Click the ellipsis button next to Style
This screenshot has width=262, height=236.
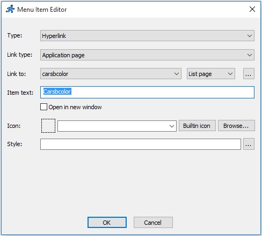(249, 144)
